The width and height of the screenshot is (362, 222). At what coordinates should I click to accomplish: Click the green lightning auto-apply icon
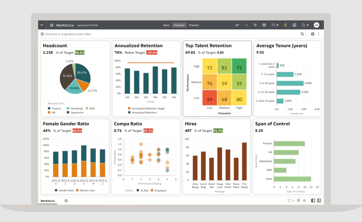point(304,201)
